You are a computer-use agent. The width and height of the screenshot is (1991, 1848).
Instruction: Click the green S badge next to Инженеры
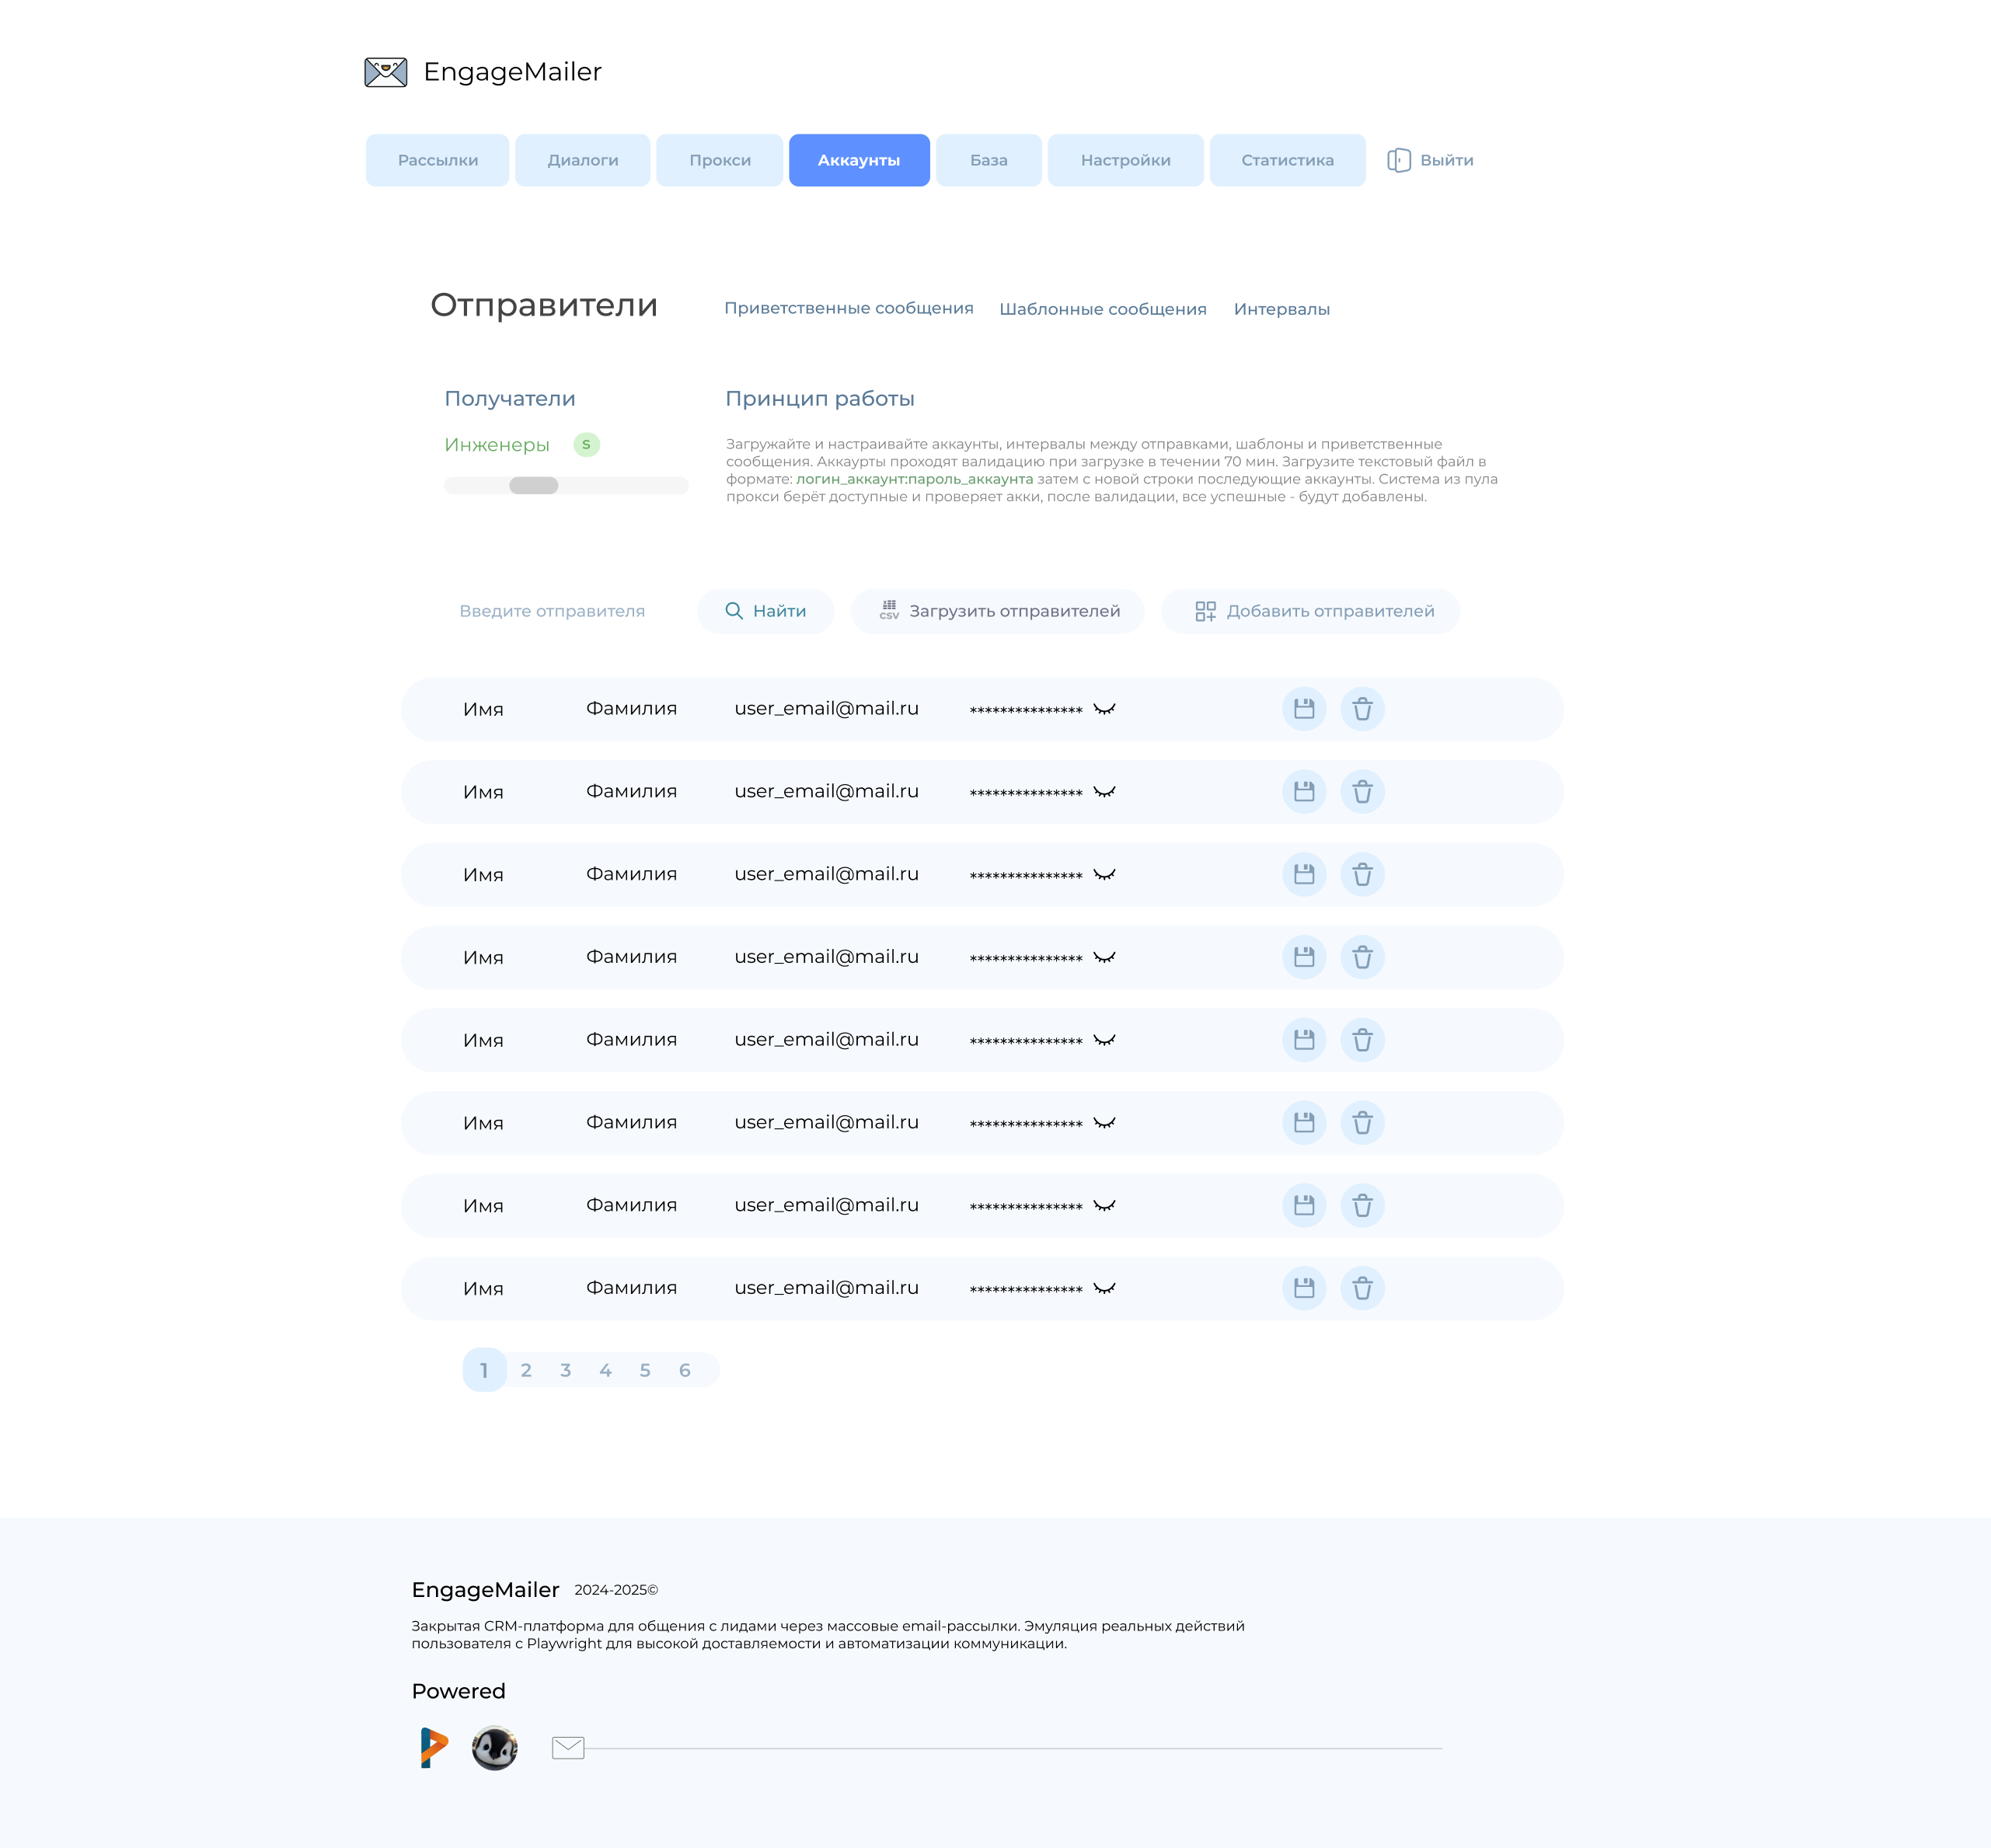pyautogui.click(x=587, y=444)
